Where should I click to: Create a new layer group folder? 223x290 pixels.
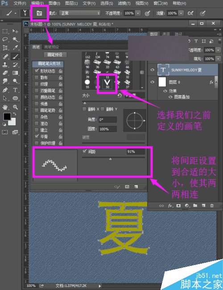195,206
